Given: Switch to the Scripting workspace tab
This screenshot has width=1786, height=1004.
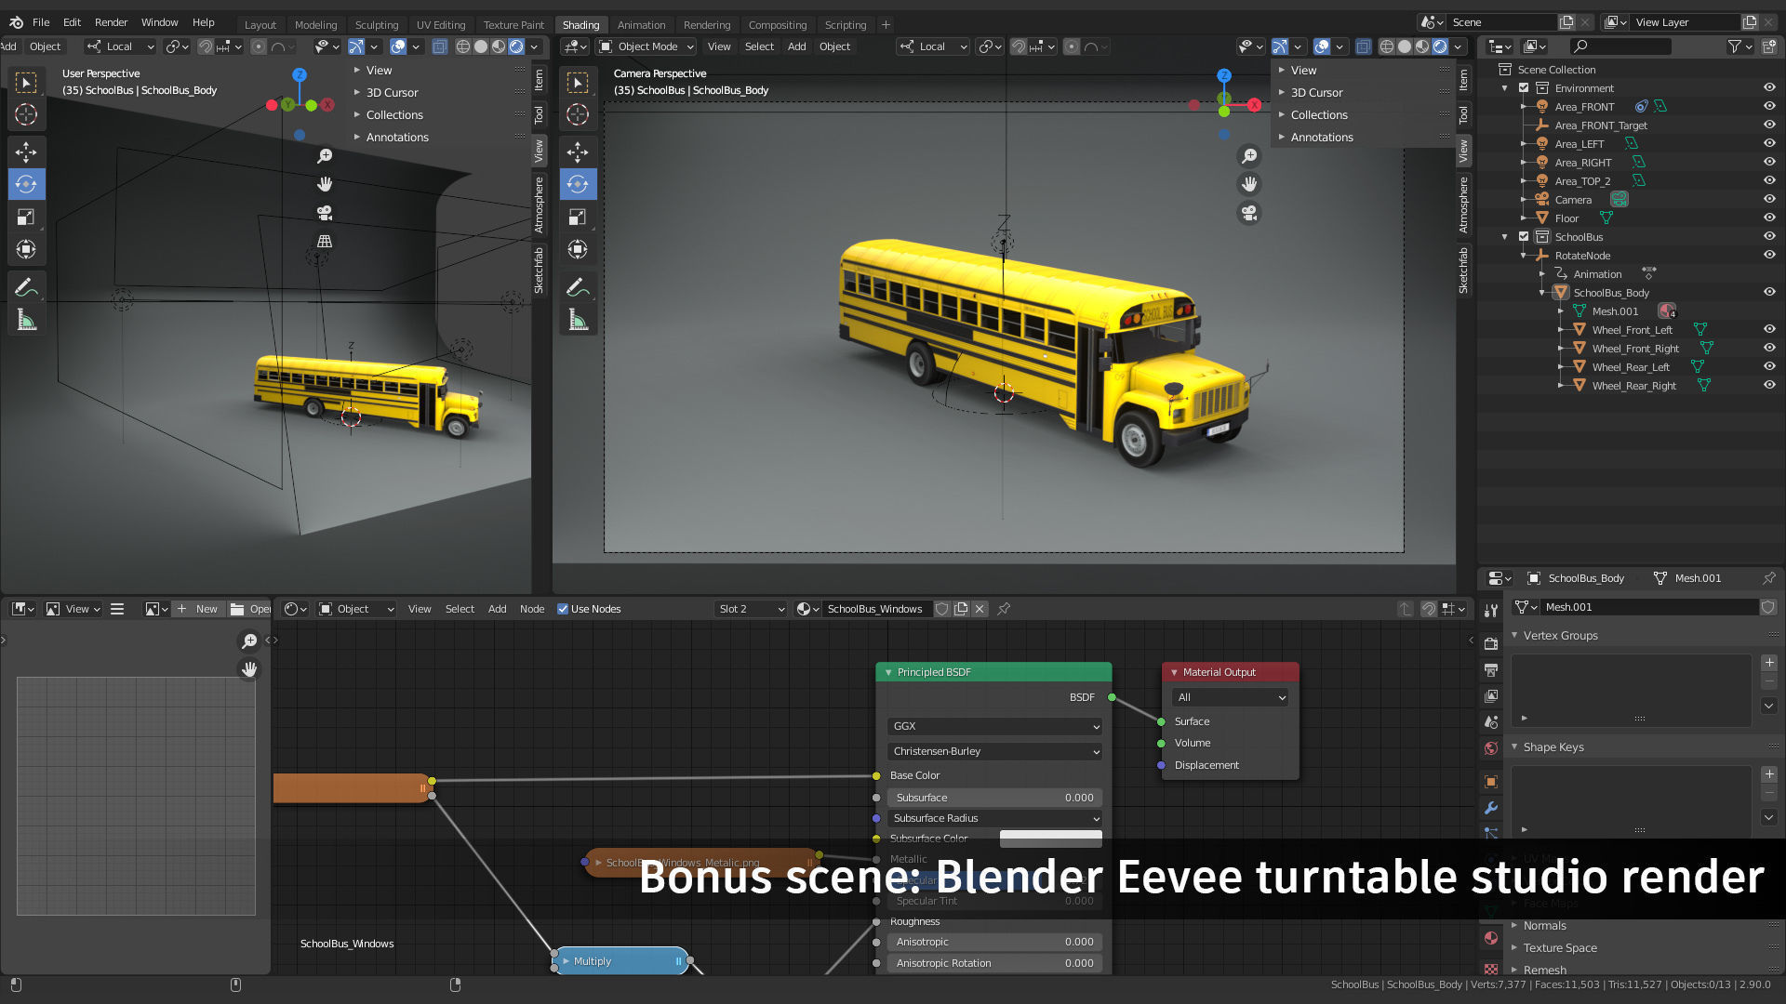Looking at the screenshot, I should coord(845,24).
